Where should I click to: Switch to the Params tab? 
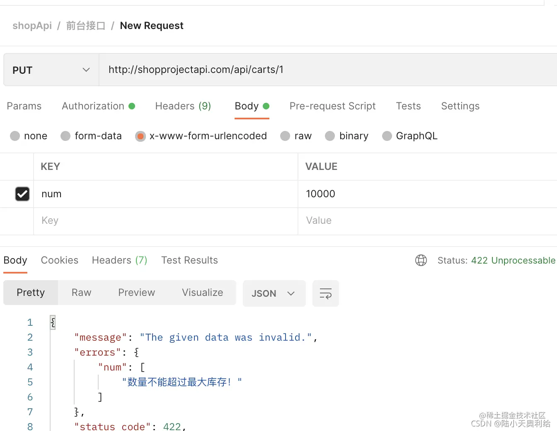pyautogui.click(x=24, y=106)
